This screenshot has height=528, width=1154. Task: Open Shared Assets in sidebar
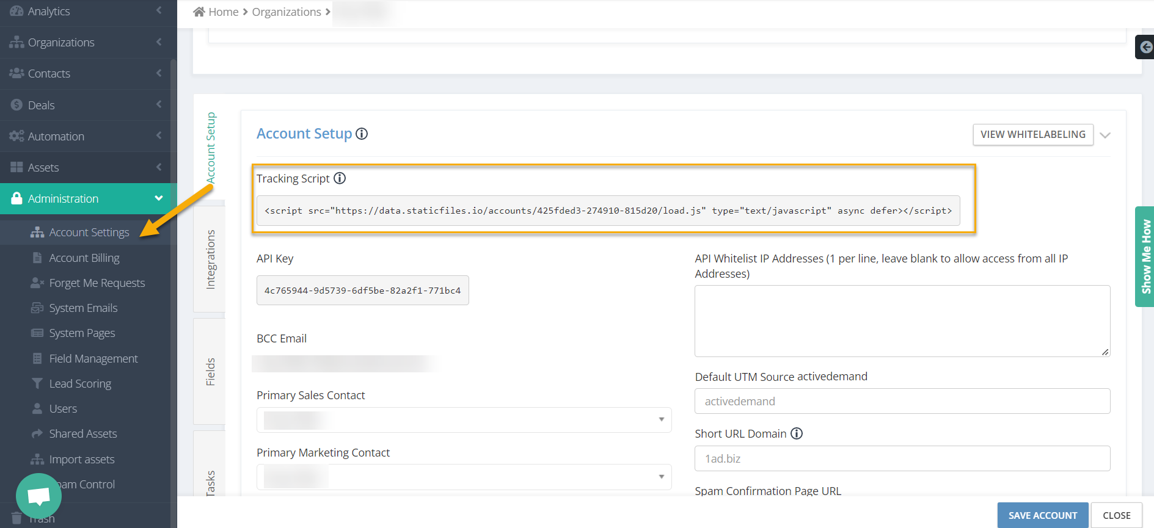tap(83, 433)
